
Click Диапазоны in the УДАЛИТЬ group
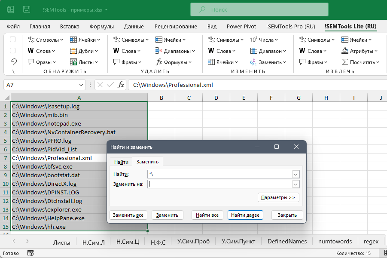[175, 51]
